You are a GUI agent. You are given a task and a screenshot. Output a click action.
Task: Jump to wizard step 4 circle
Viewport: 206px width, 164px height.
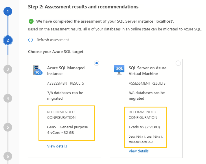coord(8,98)
